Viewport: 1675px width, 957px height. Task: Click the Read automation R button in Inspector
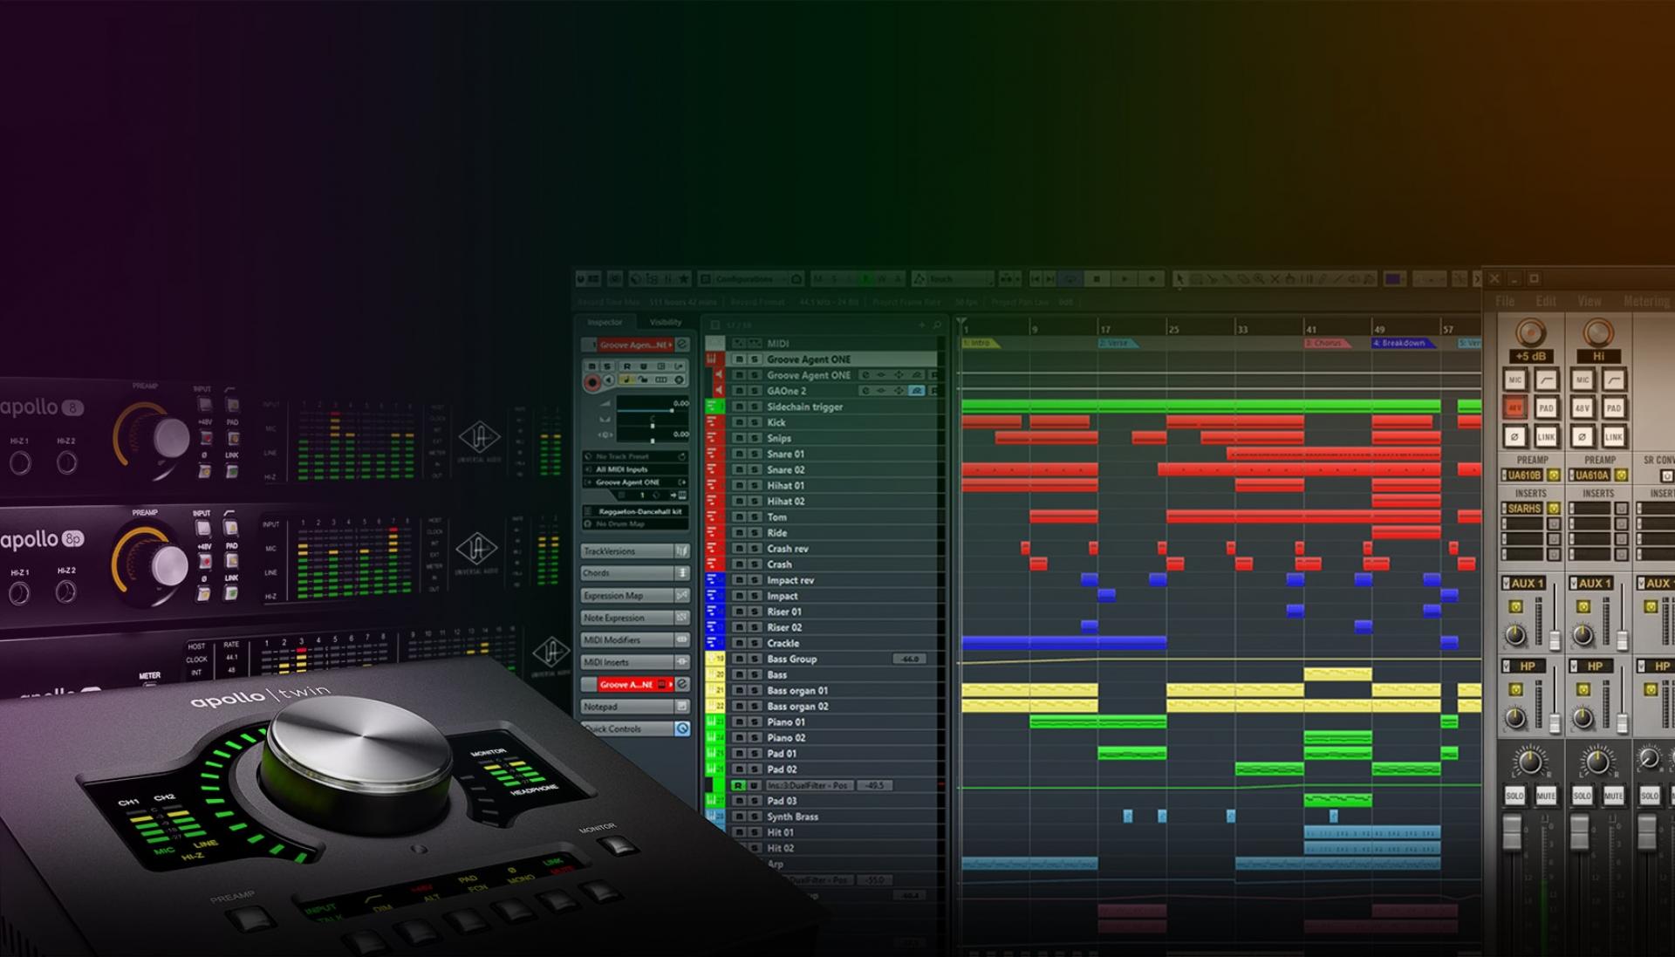(627, 366)
